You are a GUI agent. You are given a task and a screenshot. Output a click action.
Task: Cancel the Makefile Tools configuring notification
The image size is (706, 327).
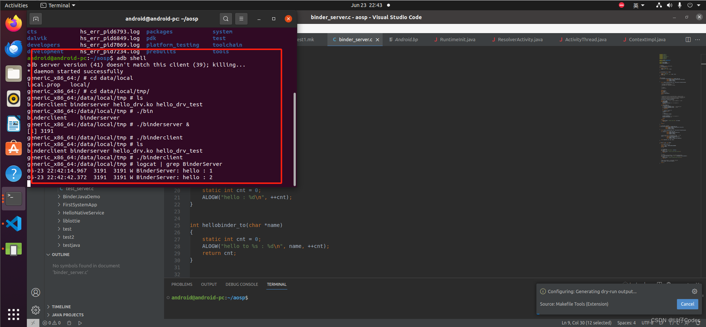(687, 304)
